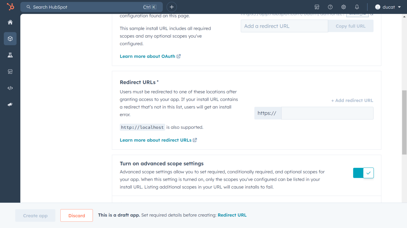Open the settings gear icon

pos(344,7)
